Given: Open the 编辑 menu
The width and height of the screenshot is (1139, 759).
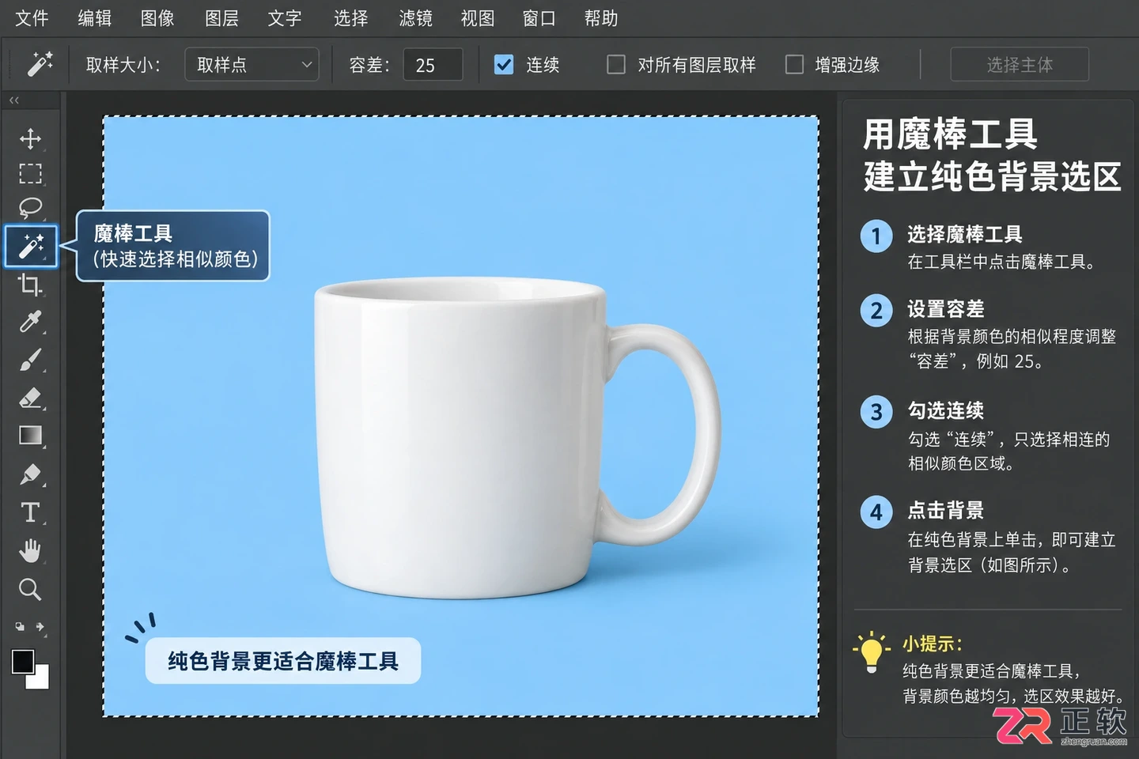Looking at the screenshot, I should [95, 18].
